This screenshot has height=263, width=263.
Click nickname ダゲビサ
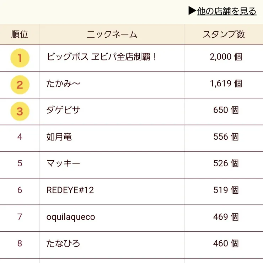click(x=63, y=110)
